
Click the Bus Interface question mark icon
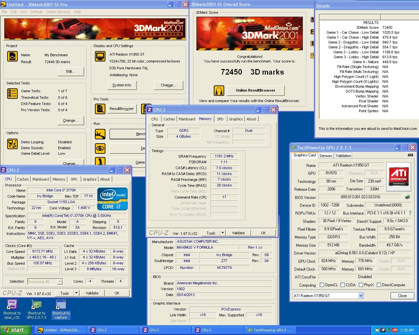coord(410,213)
